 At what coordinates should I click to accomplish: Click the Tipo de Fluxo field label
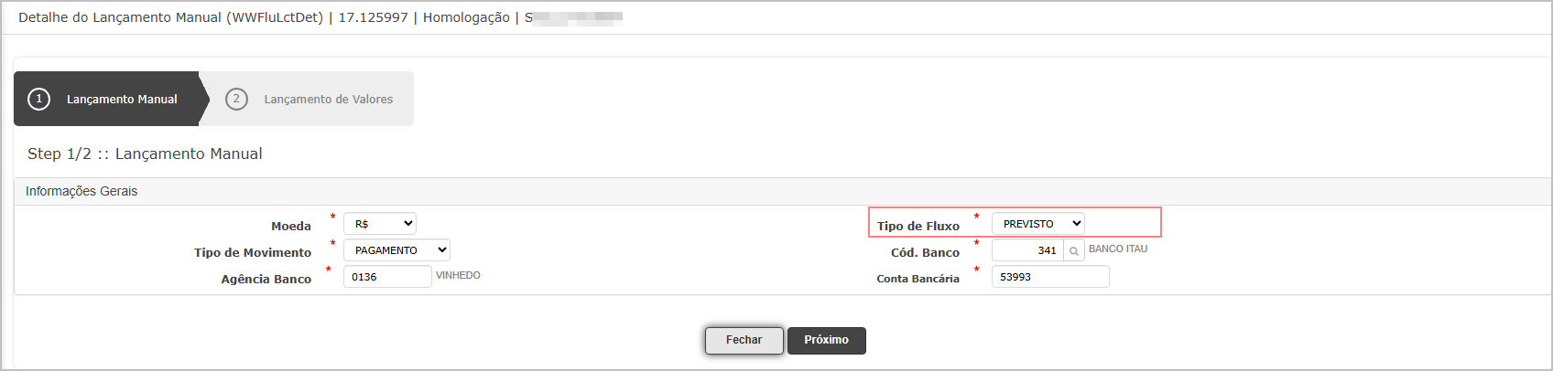918,226
